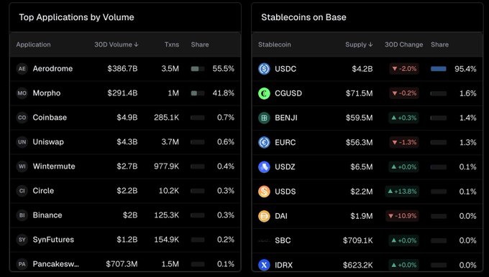Open the SynFutures application name
Image resolution: width=489 pixels, height=277 pixels.
[53, 240]
